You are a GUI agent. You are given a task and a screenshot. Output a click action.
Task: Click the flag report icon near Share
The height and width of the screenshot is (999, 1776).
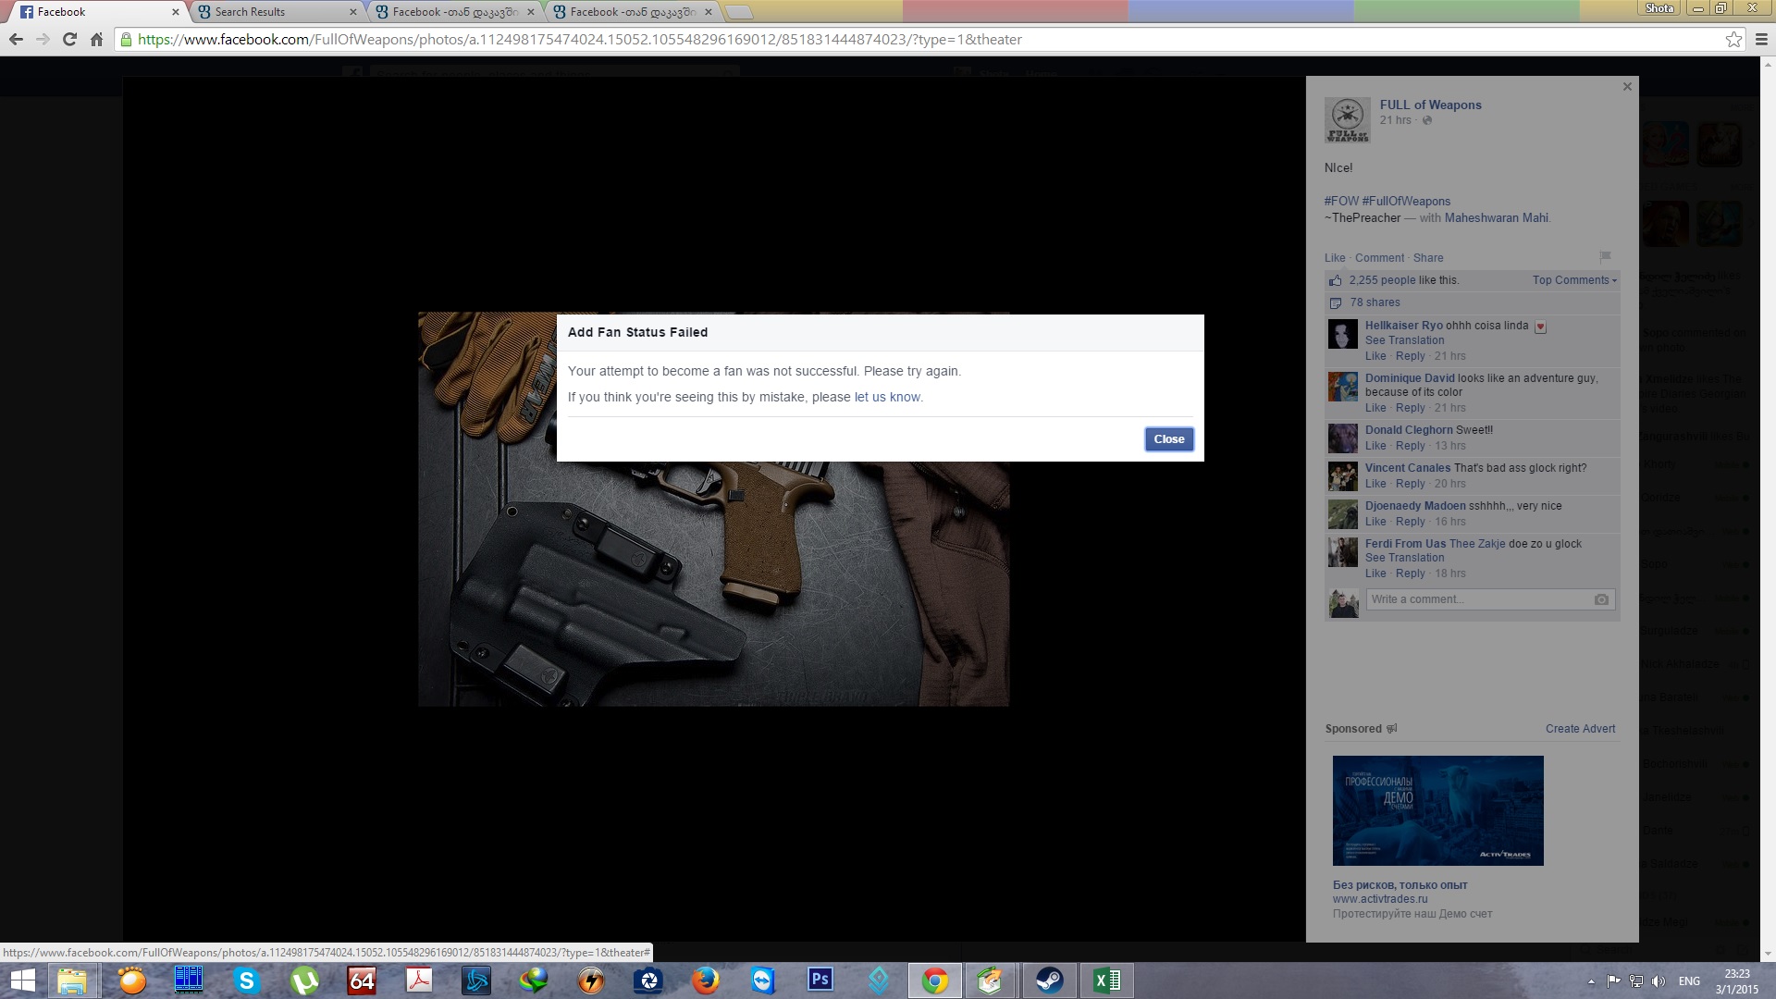tap(1605, 256)
